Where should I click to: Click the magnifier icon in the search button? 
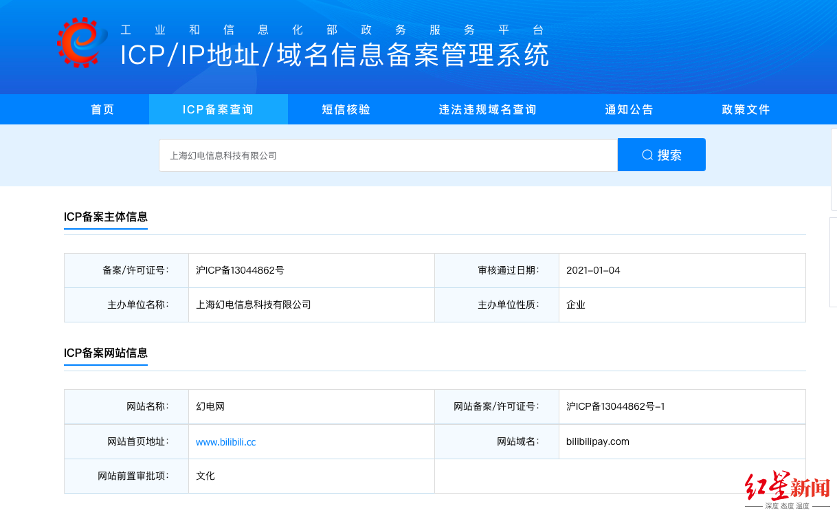[646, 154]
